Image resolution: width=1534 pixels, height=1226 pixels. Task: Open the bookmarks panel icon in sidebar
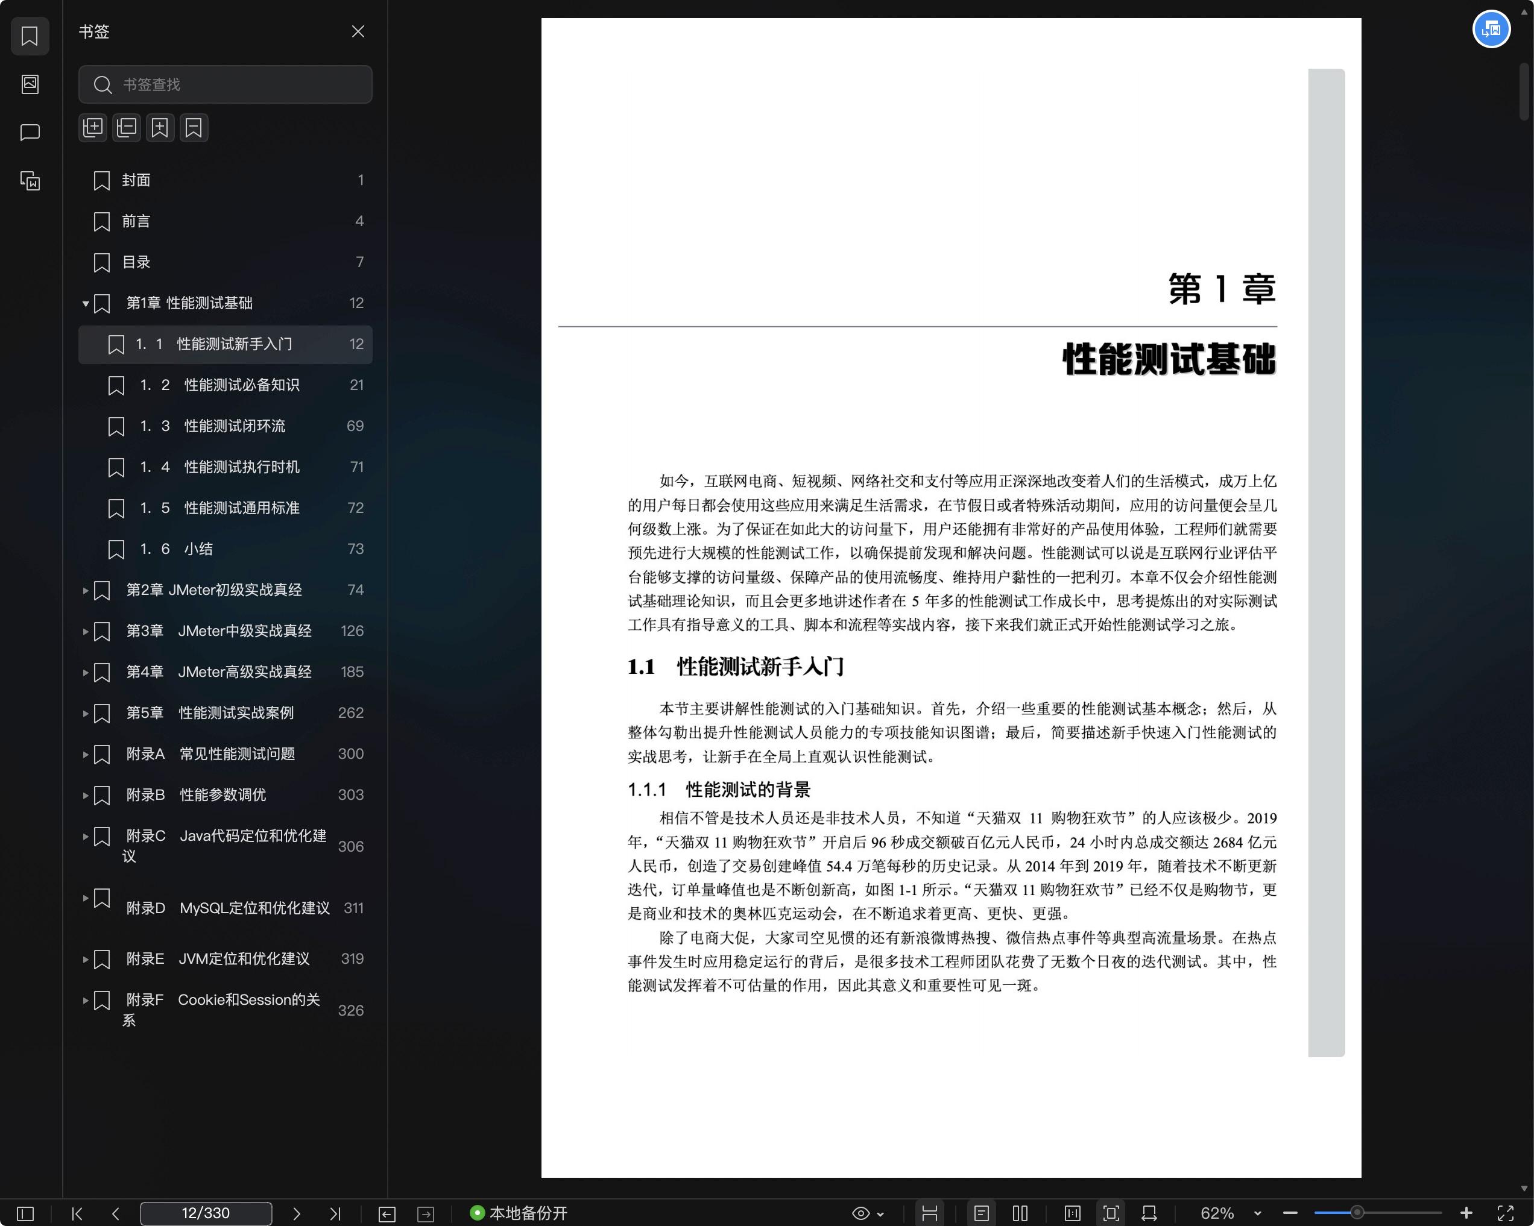[30, 36]
